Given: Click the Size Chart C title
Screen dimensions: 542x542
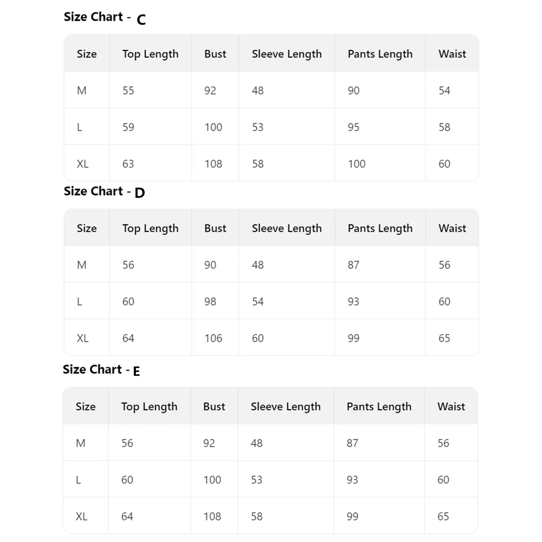Looking at the screenshot, I should tap(105, 17).
